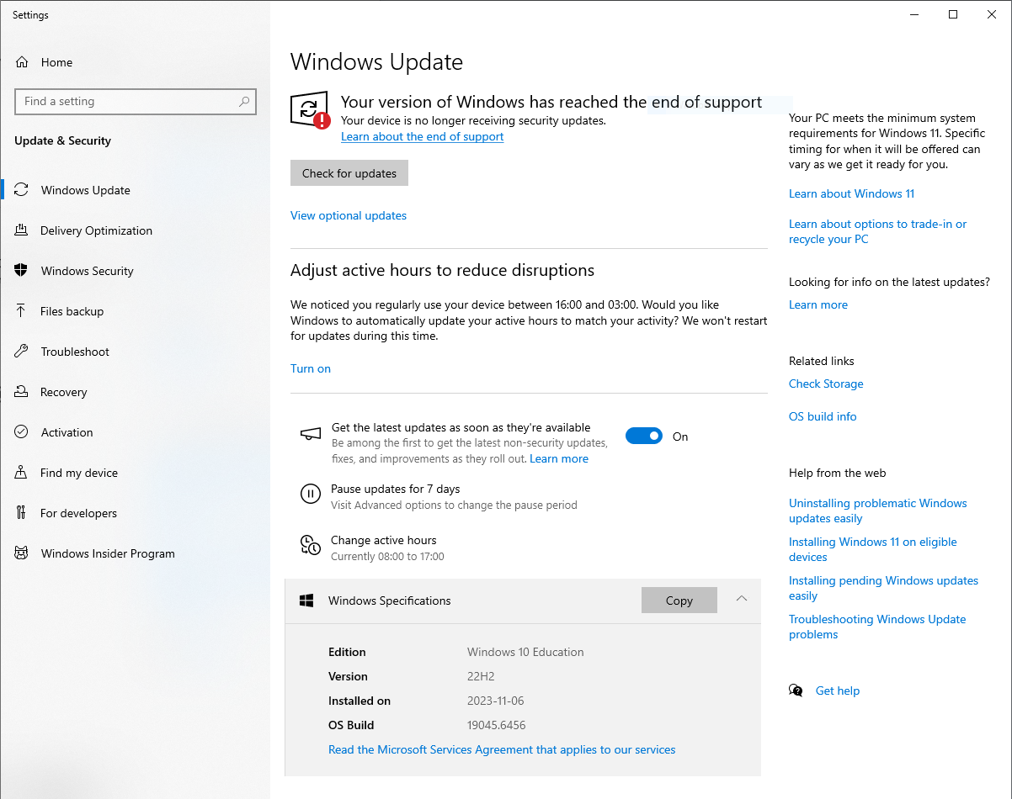Click the Windows 10 Education edition value
The height and width of the screenshot is (799, 1012).
point(525,652)
